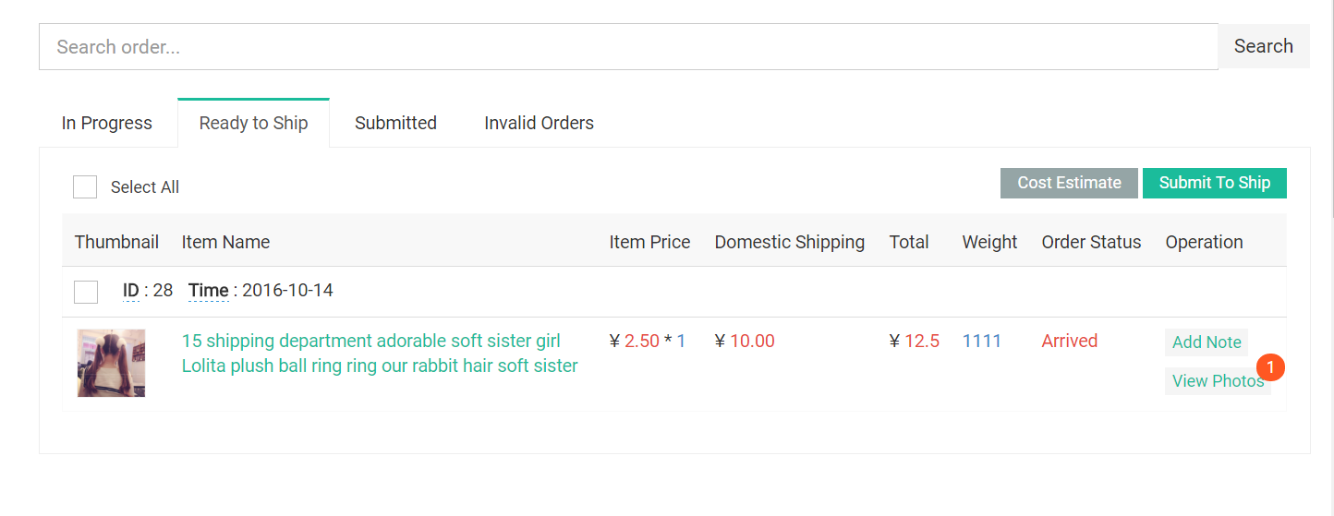Click the Cost Estimate button
The image size is (1334, 516).
click(1069, 183)
